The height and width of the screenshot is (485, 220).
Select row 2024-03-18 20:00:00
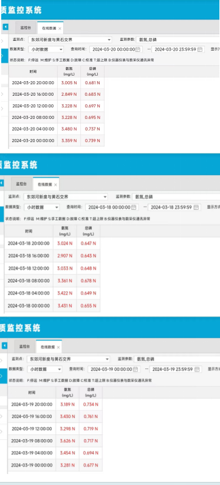click(x=52, y=243)
